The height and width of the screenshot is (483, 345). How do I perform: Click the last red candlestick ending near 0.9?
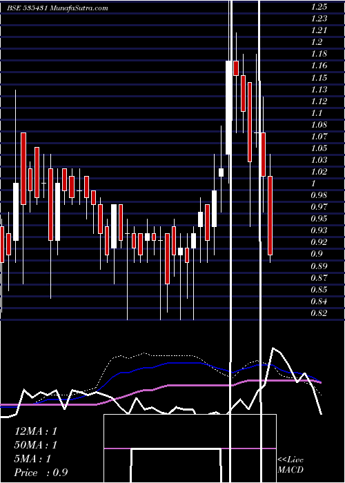[270, 215]
